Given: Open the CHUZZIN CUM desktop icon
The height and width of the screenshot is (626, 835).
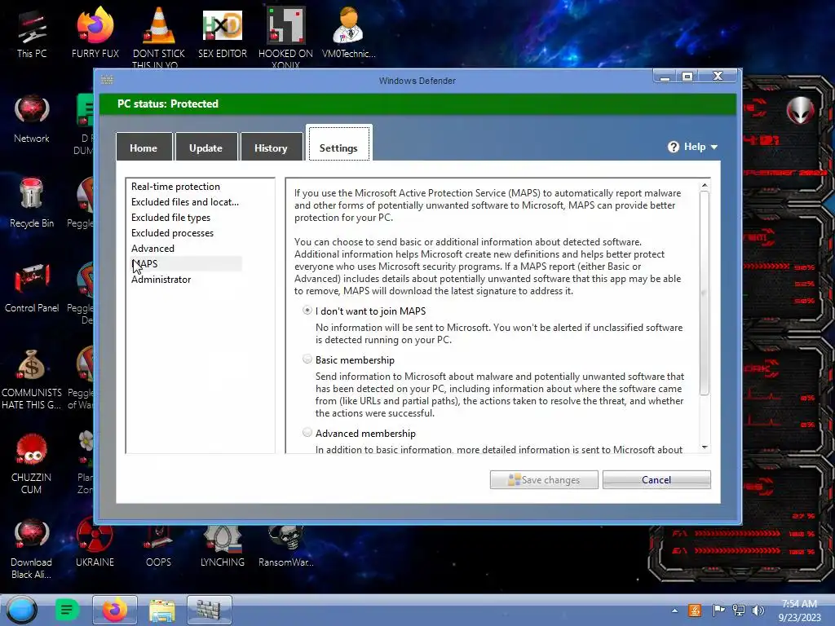Looking at the screenshot, I should [32, 464].
